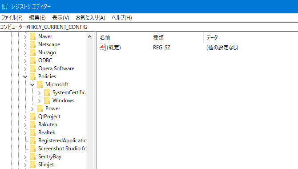The width and height of the screenshot is (298, 169).
Task: Expand the SystemCertificates key
Action: (x=39, y=93)
